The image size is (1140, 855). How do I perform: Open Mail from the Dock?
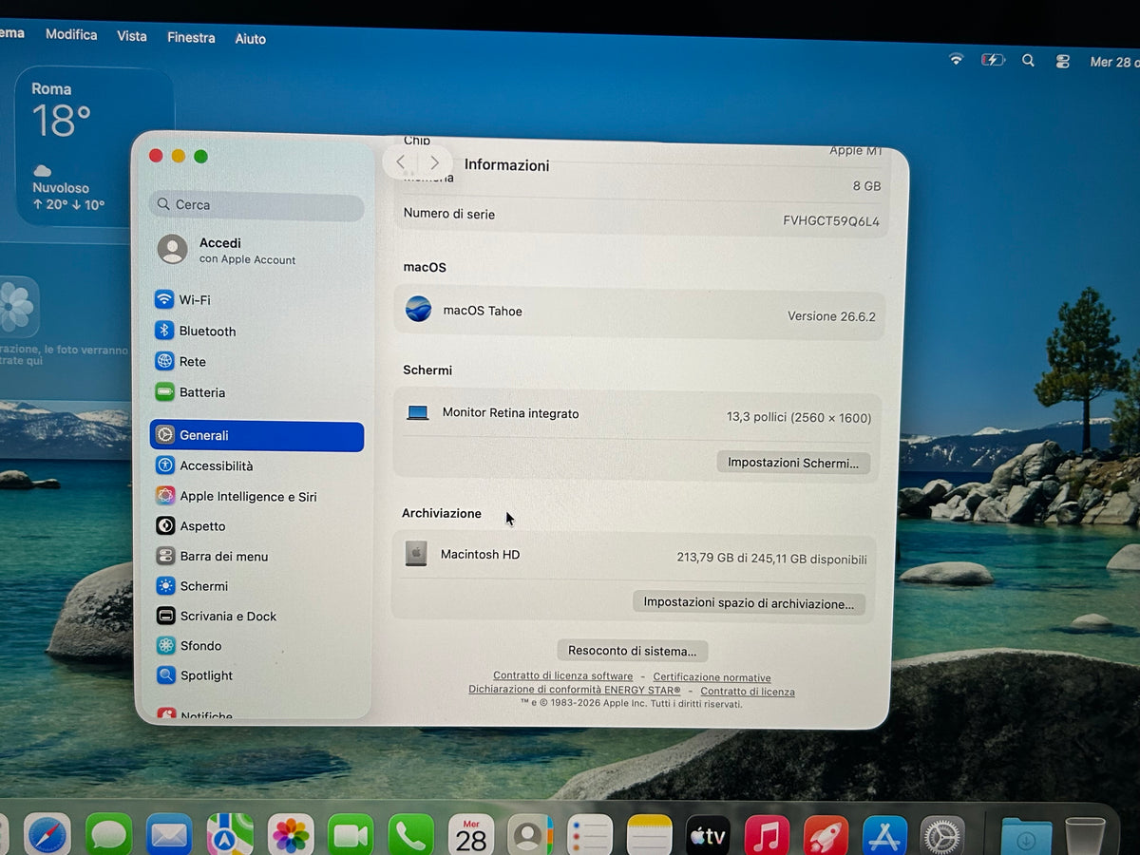[169, 835]
